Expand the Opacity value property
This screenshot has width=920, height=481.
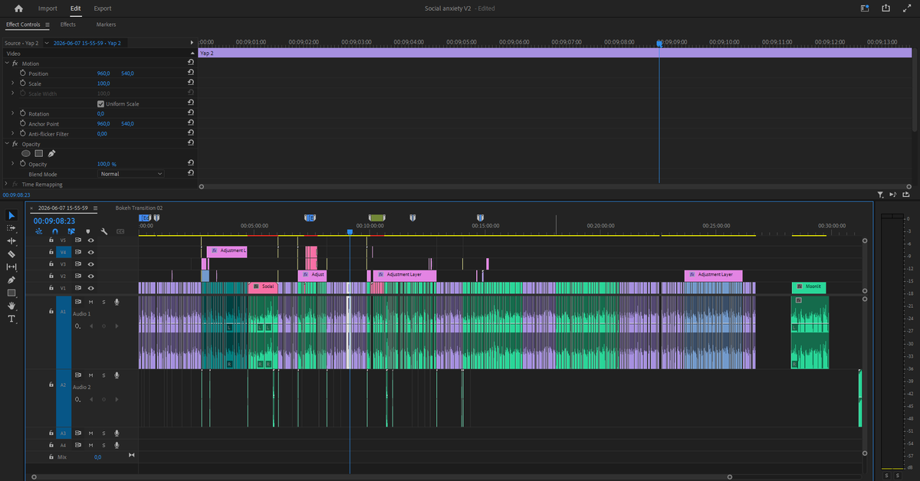13,164
